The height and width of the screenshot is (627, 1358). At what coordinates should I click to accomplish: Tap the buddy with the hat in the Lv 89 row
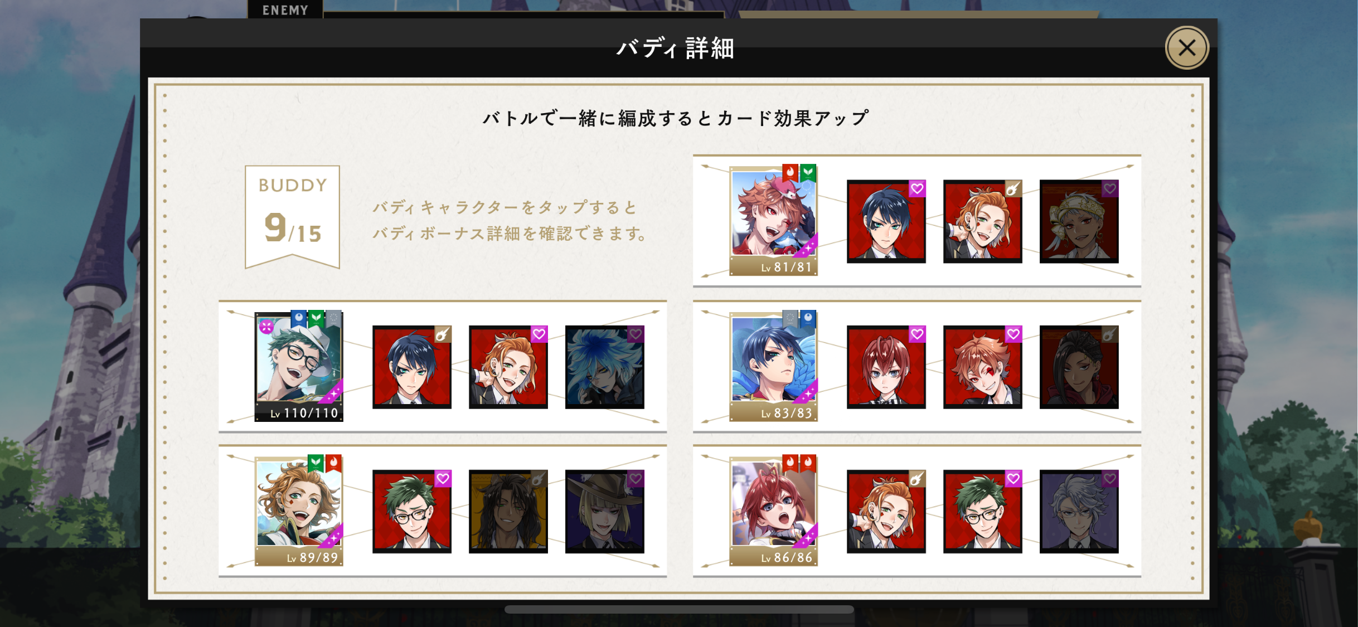(605, 512)
